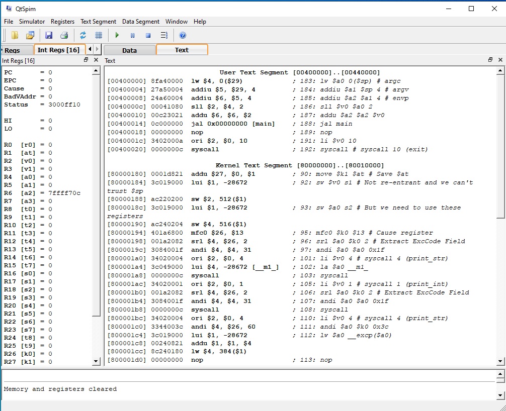Click the right tab-scroll arrow
The height and width of the screenshot is (411, 506).
(97, 49)
